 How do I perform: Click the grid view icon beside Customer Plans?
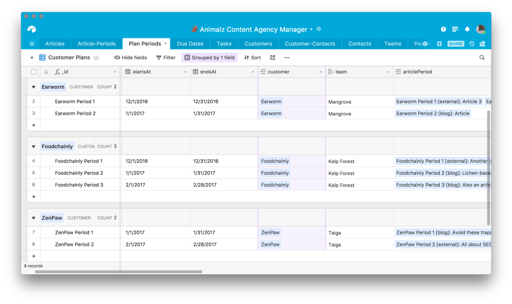(x=42, y=58)
